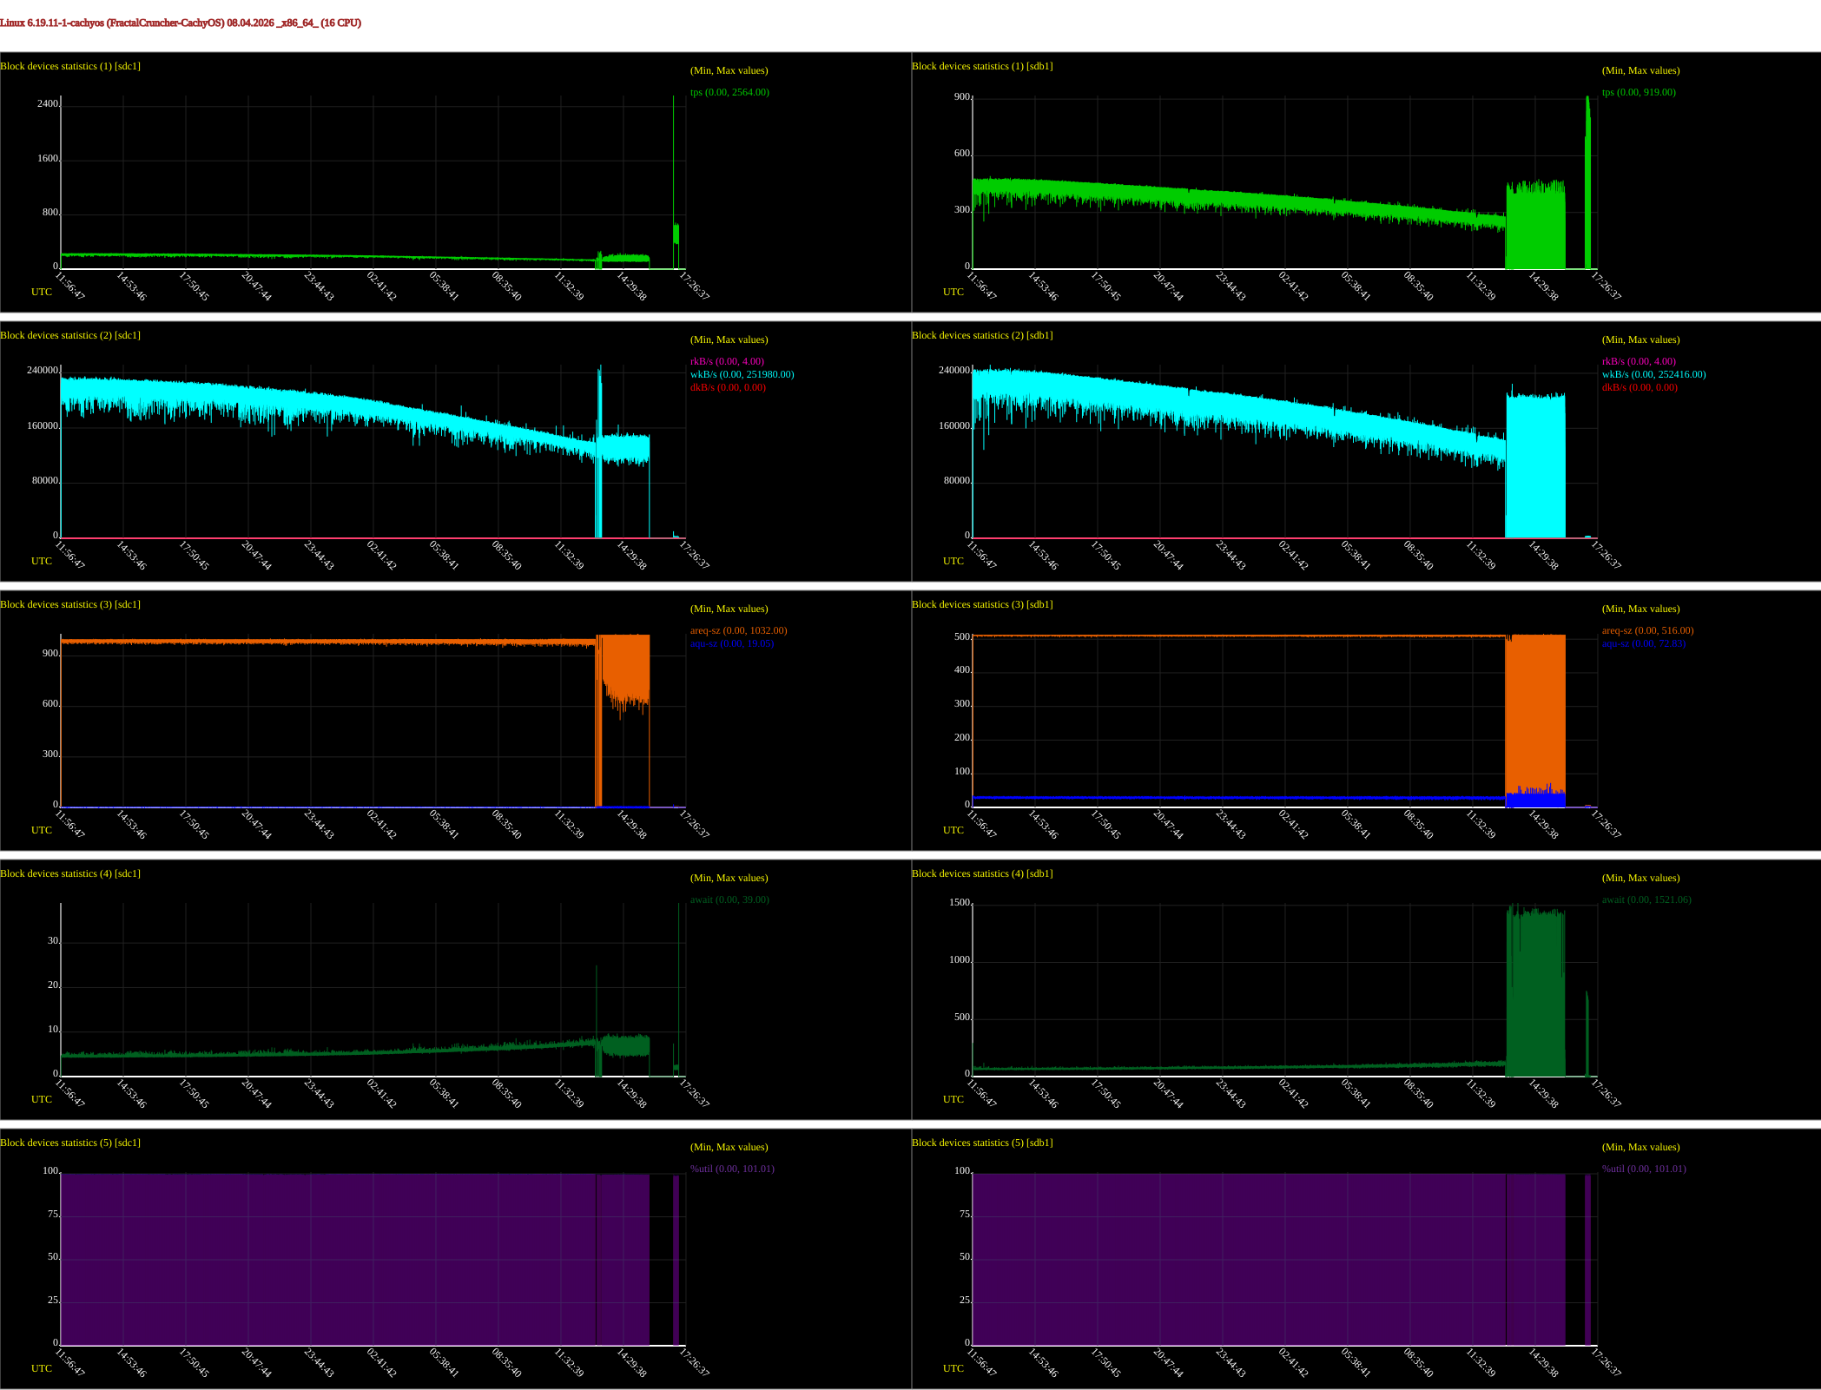Select title 'Block devices statistics (1) [sdc1]'

[70, 66]
